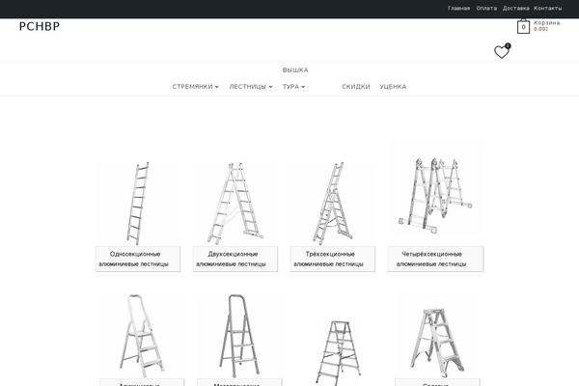This screenshot has width=579, height=386.
Task: Open the УЦЕНКА menu item
Action: [x=393, y=87]
